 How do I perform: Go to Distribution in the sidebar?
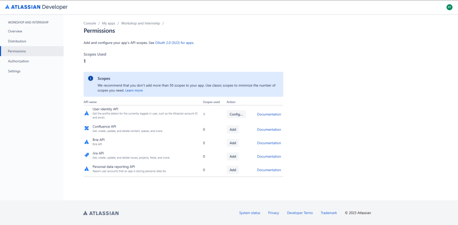click(x=17, y=41)
